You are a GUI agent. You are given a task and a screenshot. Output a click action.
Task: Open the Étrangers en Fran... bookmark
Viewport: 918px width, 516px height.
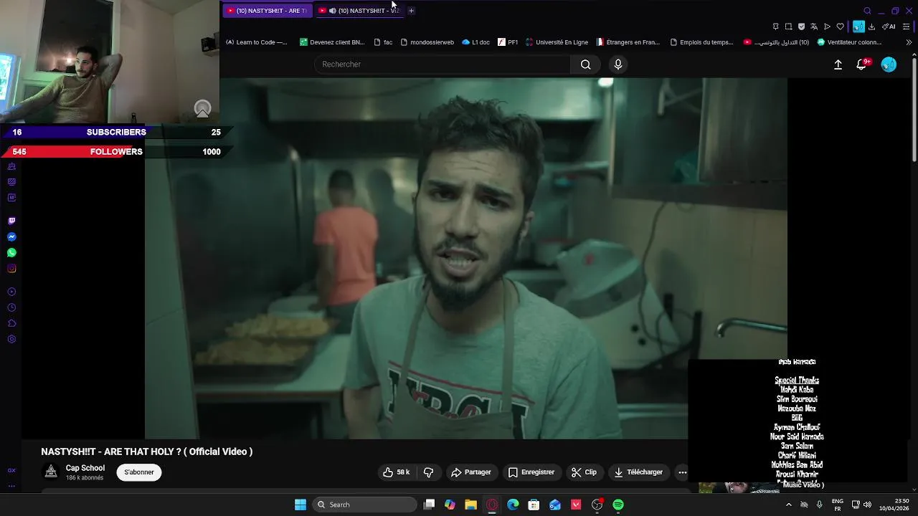point(628,42)
